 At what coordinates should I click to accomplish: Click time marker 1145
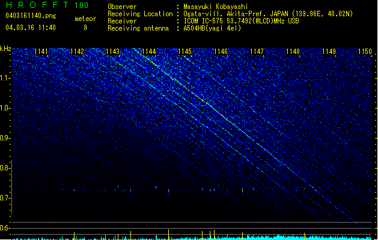185,52
